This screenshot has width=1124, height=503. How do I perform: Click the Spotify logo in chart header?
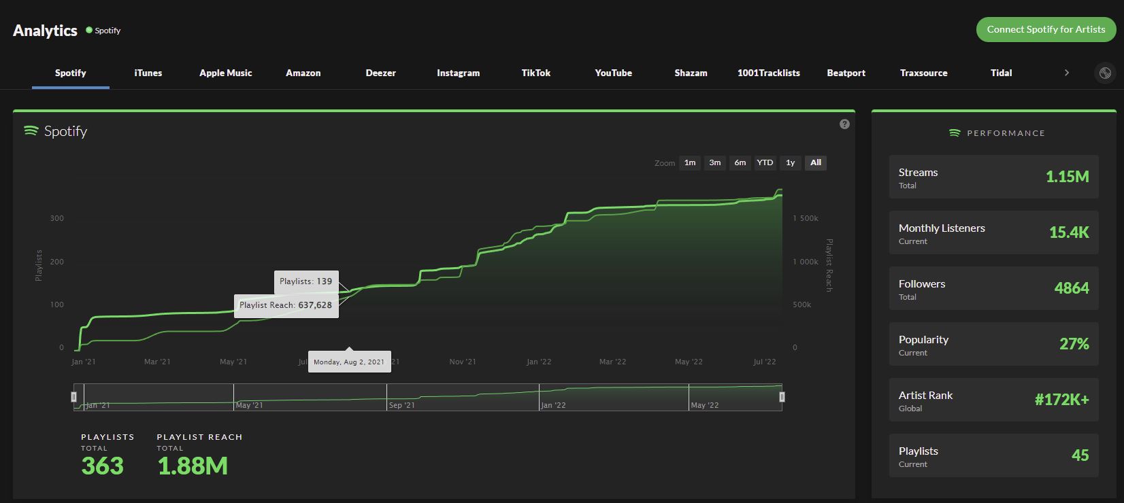click(x=31, y=131)
